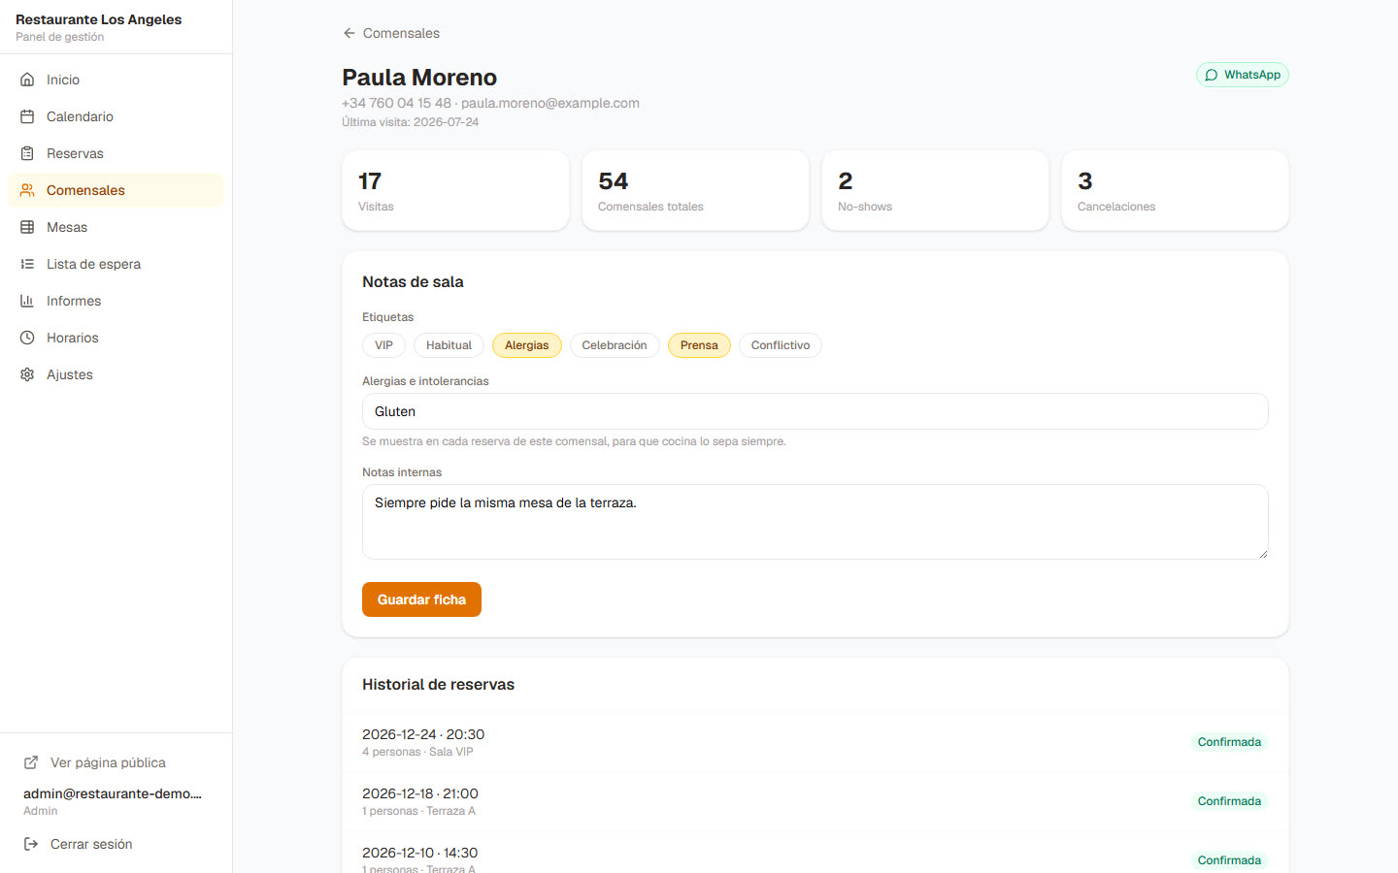This screenshot has height=873, width=1398.
Task: Click the Confirmada badge for 2026-12-24
Action: 1229,742
